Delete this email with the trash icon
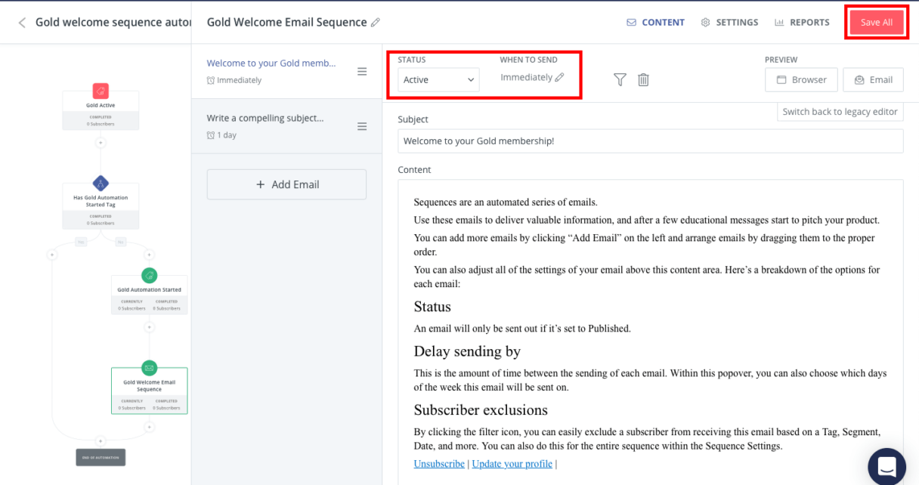919x485 pixels. (643, 79)
